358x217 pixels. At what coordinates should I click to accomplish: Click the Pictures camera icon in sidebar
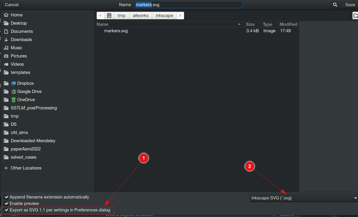(x=6, y=56)
